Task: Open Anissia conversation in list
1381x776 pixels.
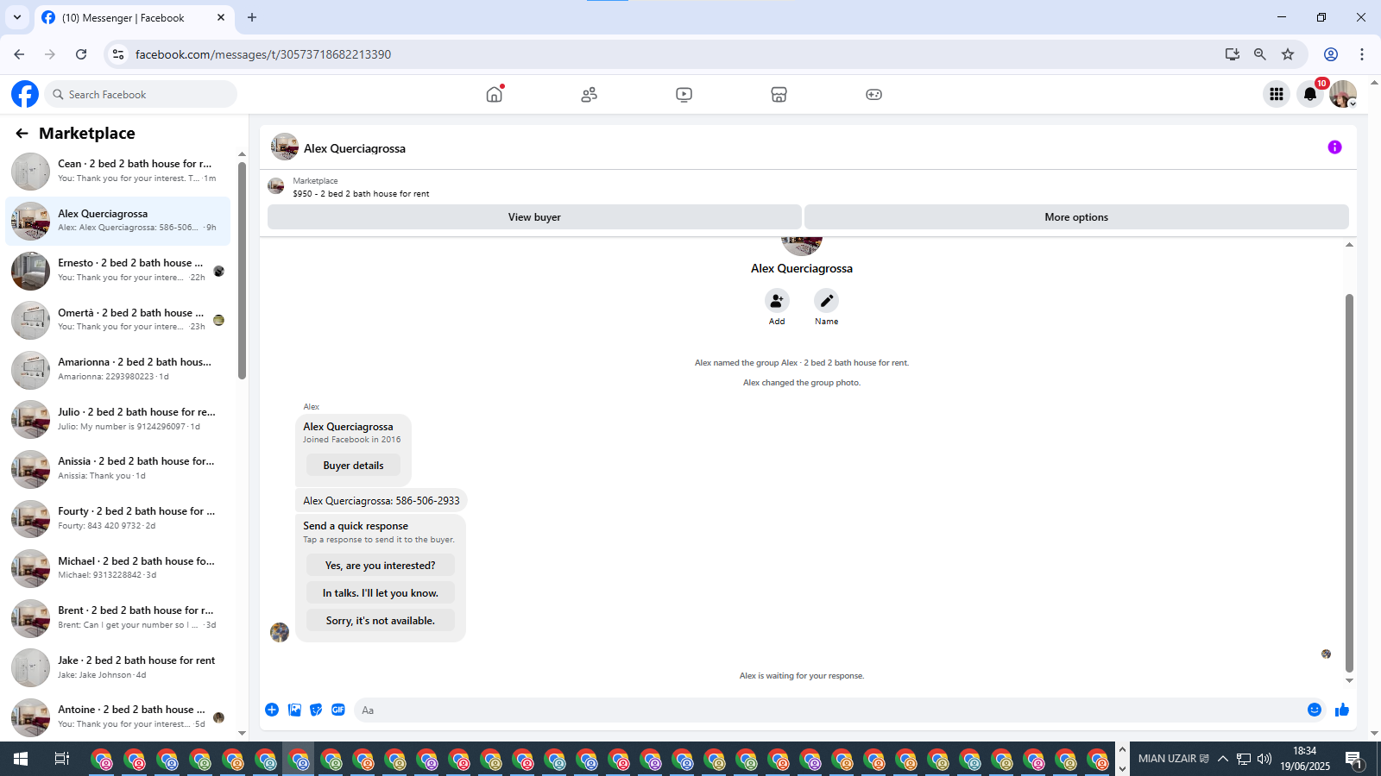Action: coord(118,468)
